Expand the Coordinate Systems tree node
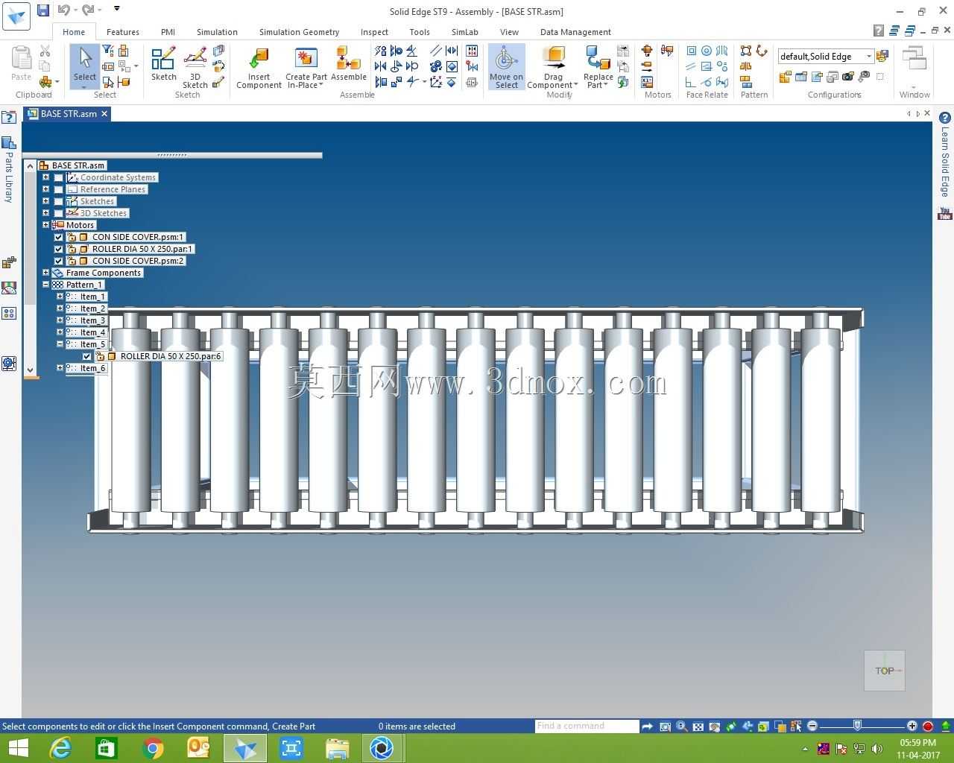Screen dimensions: 954x763 45,177
